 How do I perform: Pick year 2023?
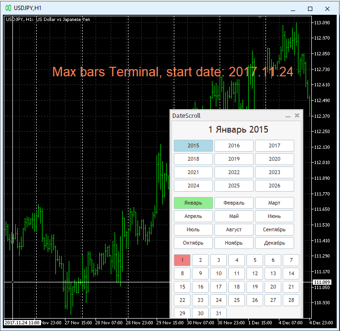coord(275,173)
